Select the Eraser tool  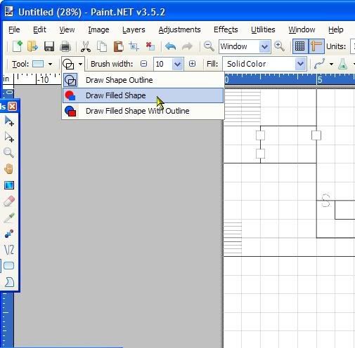(9, 201)
